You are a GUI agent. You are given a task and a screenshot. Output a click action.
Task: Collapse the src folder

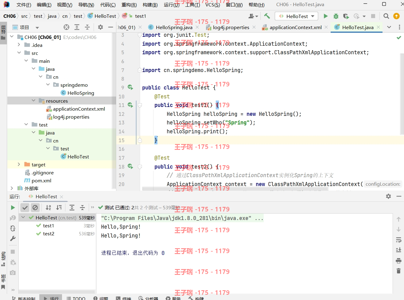point(19,53)
